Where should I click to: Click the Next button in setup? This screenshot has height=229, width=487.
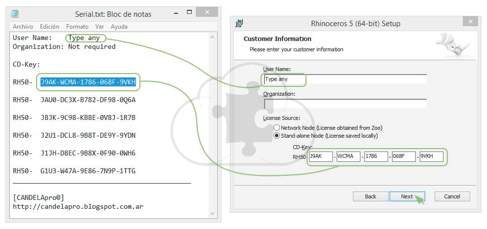(x=407, y=196)
